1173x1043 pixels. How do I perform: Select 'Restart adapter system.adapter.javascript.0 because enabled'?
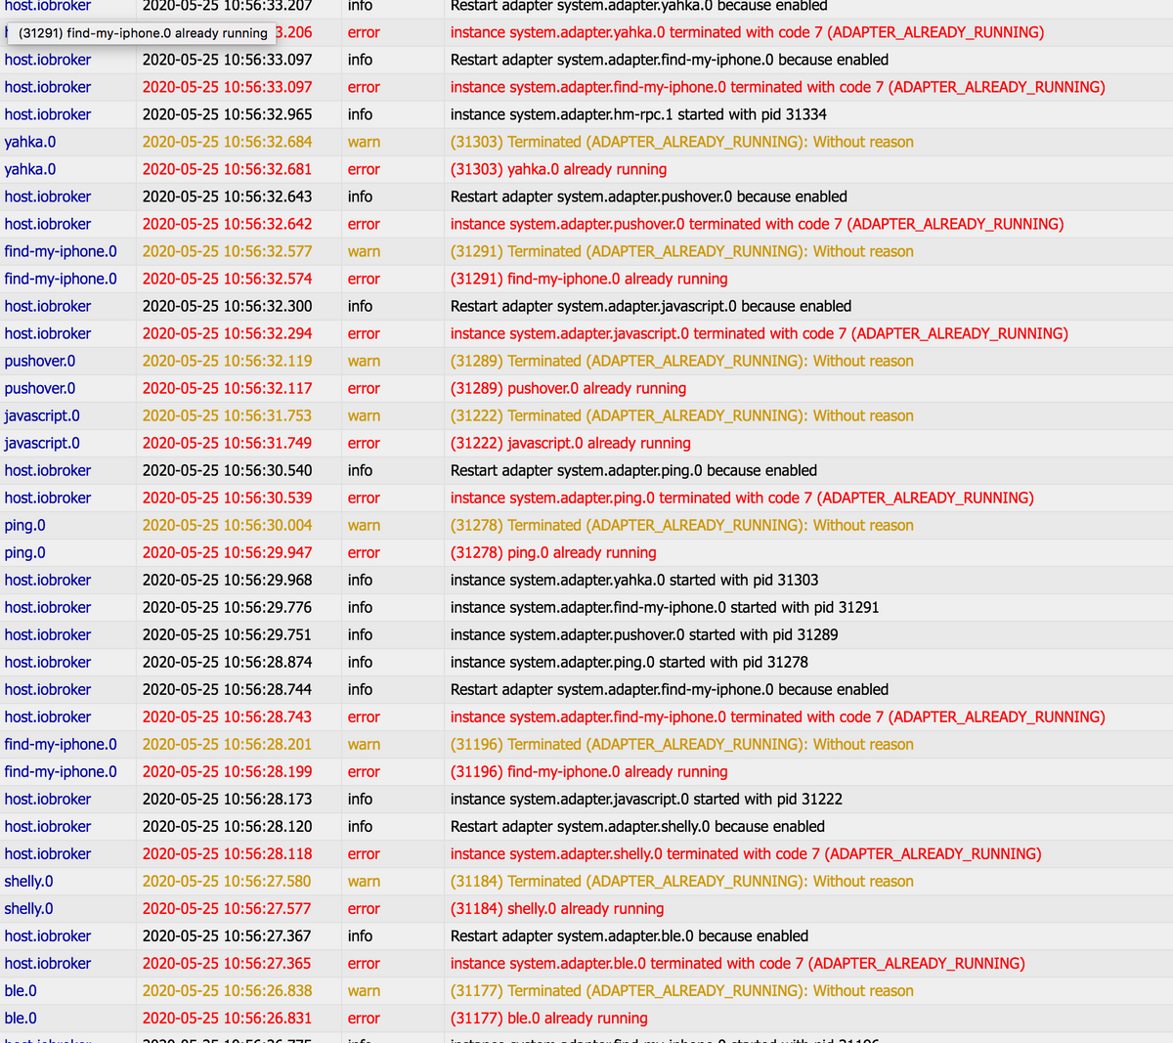(651, 306)
